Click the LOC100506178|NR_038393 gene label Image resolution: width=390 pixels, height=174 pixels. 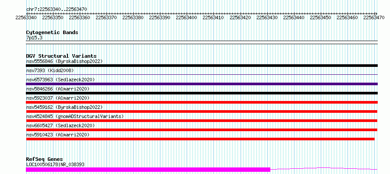click(x=55, y=164)
